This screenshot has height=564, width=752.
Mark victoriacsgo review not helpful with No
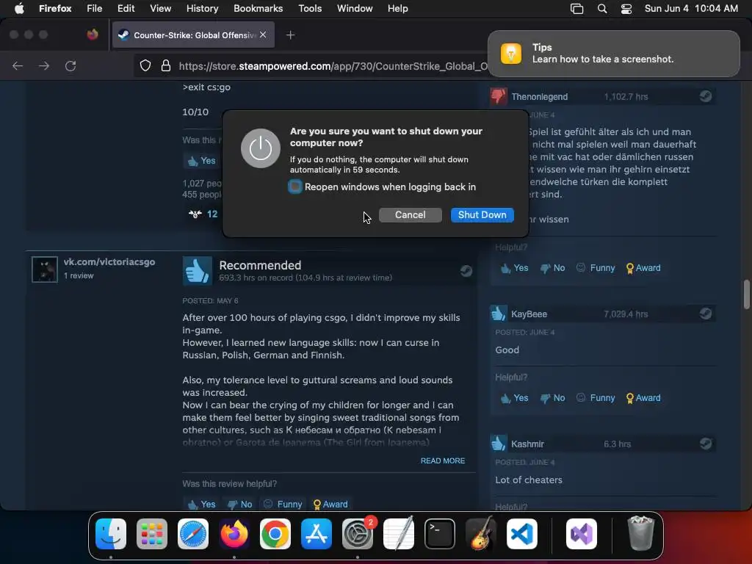pyautogui.click(x=240, y=504)
